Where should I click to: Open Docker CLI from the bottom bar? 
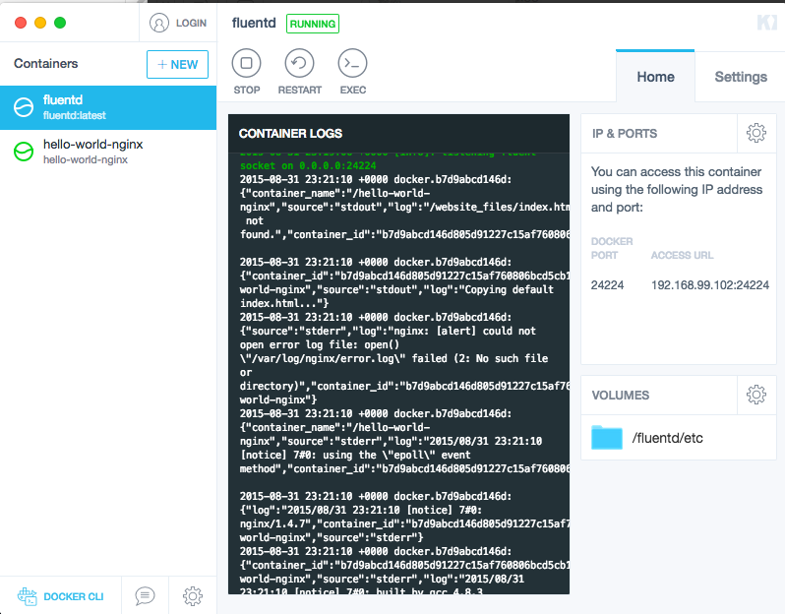coord(61,596)
